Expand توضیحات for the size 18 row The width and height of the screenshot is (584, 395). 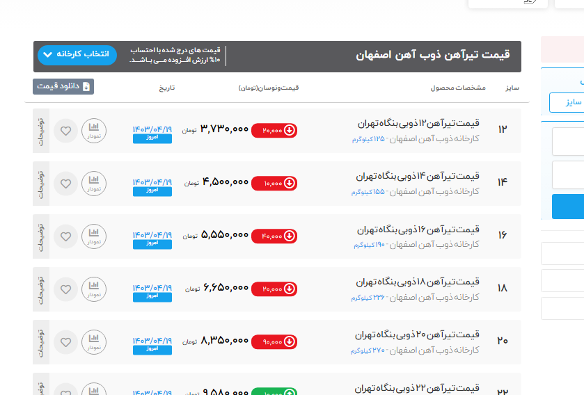[x=40, y=289]
